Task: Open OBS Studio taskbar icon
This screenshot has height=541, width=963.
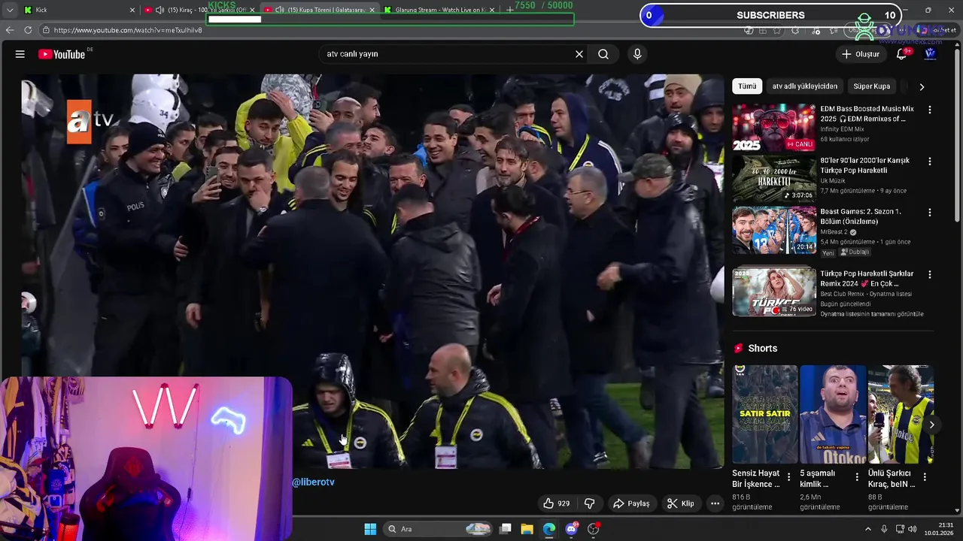Action: [x=593, y=529]
